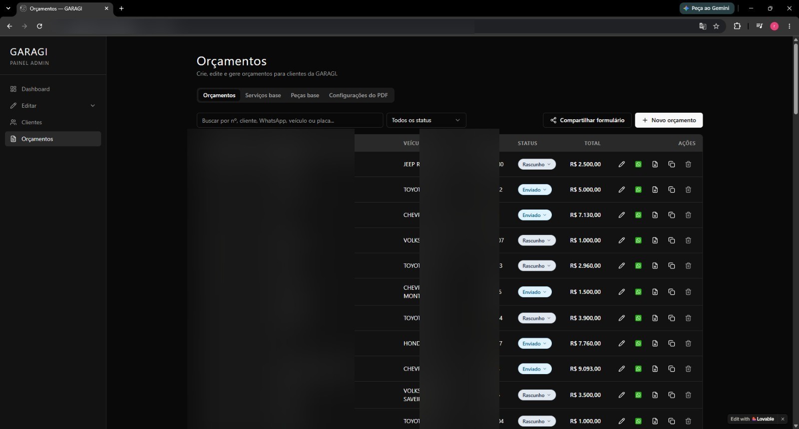This screenshot has width=799, height=429.
Task: Select Orçamentos in the sidebar menu
Action: tap(53, 139)
